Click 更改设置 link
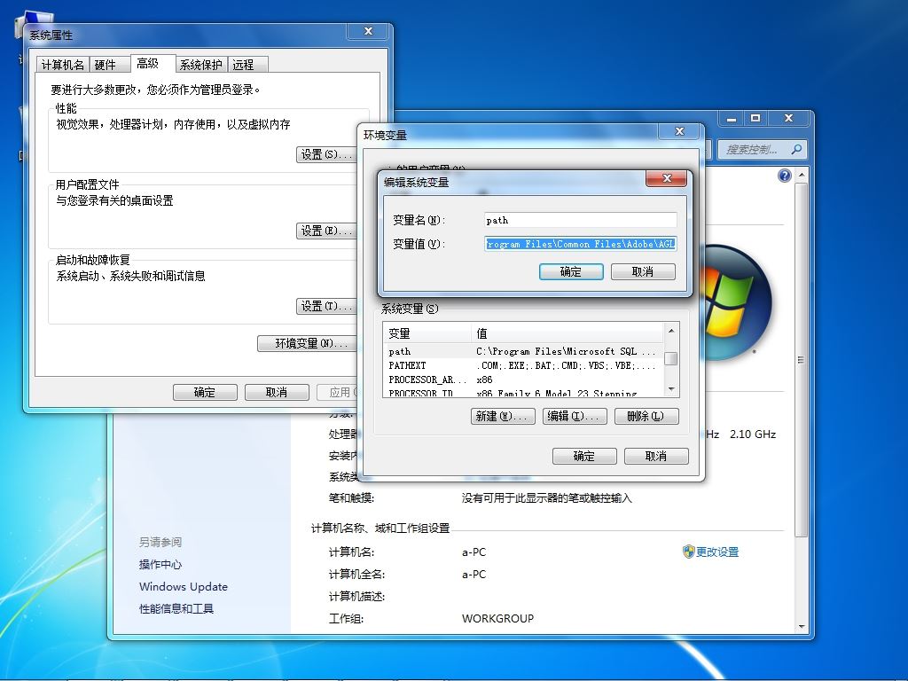 717,552
